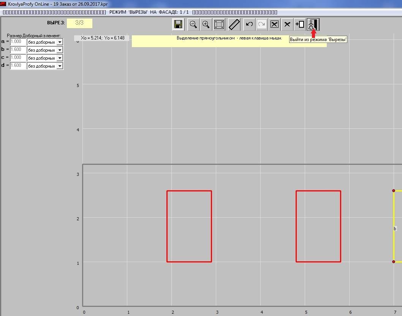Viewport: 402px width, 316px height.
Task: Zoom in with the plus magnifier
Action: click(206, 25)
